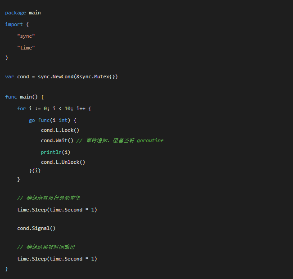Click the cond.Wait() call
This screenshot has width=293, height=279.
tap(57, 140)
